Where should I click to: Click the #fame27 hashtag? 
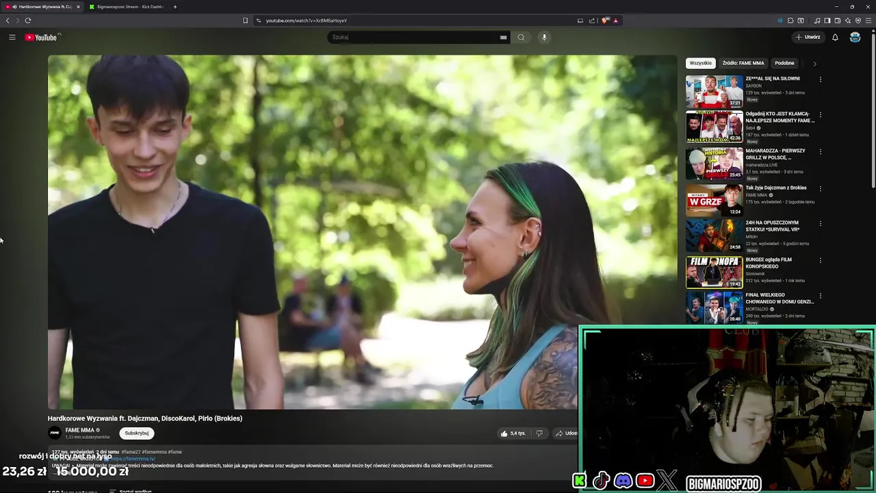(130, 452)
